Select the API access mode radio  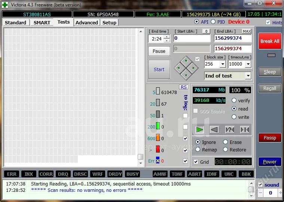[196, 22]
